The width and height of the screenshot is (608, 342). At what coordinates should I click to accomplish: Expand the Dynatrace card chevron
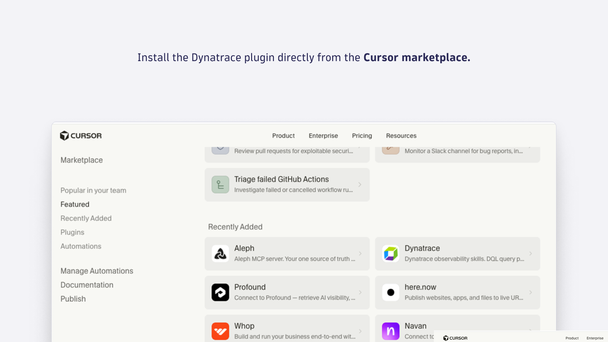[x=530, y=254]
